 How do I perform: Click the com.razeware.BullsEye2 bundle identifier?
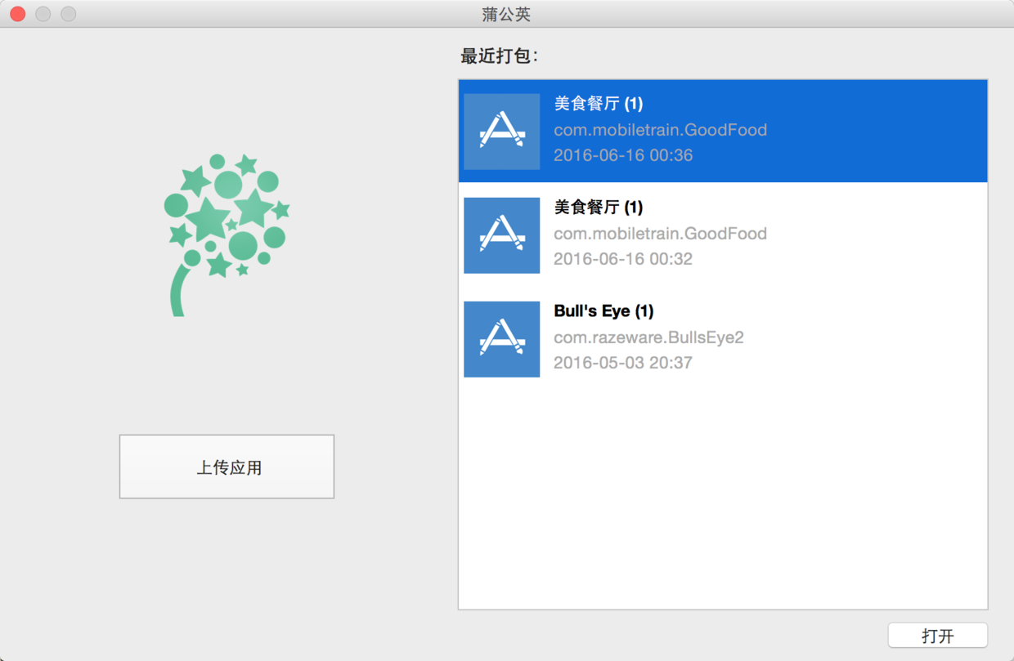click(x=648, y=337)
